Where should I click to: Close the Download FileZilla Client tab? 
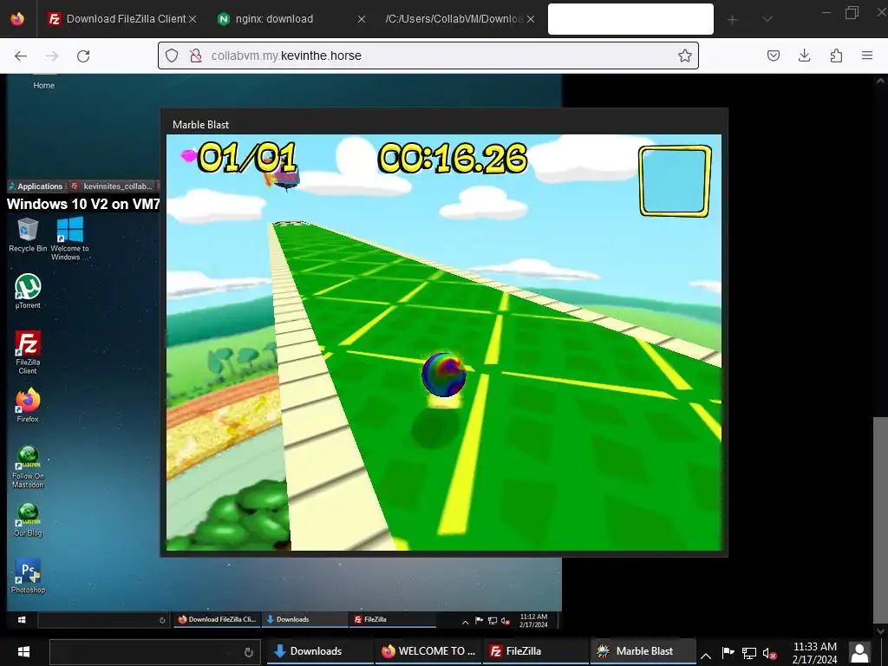193,19
